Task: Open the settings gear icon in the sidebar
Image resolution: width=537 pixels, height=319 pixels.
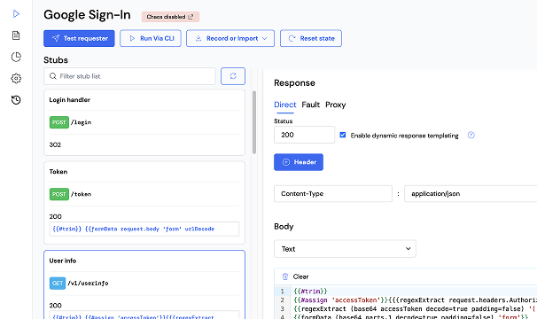Action: (x=16, y=79)
